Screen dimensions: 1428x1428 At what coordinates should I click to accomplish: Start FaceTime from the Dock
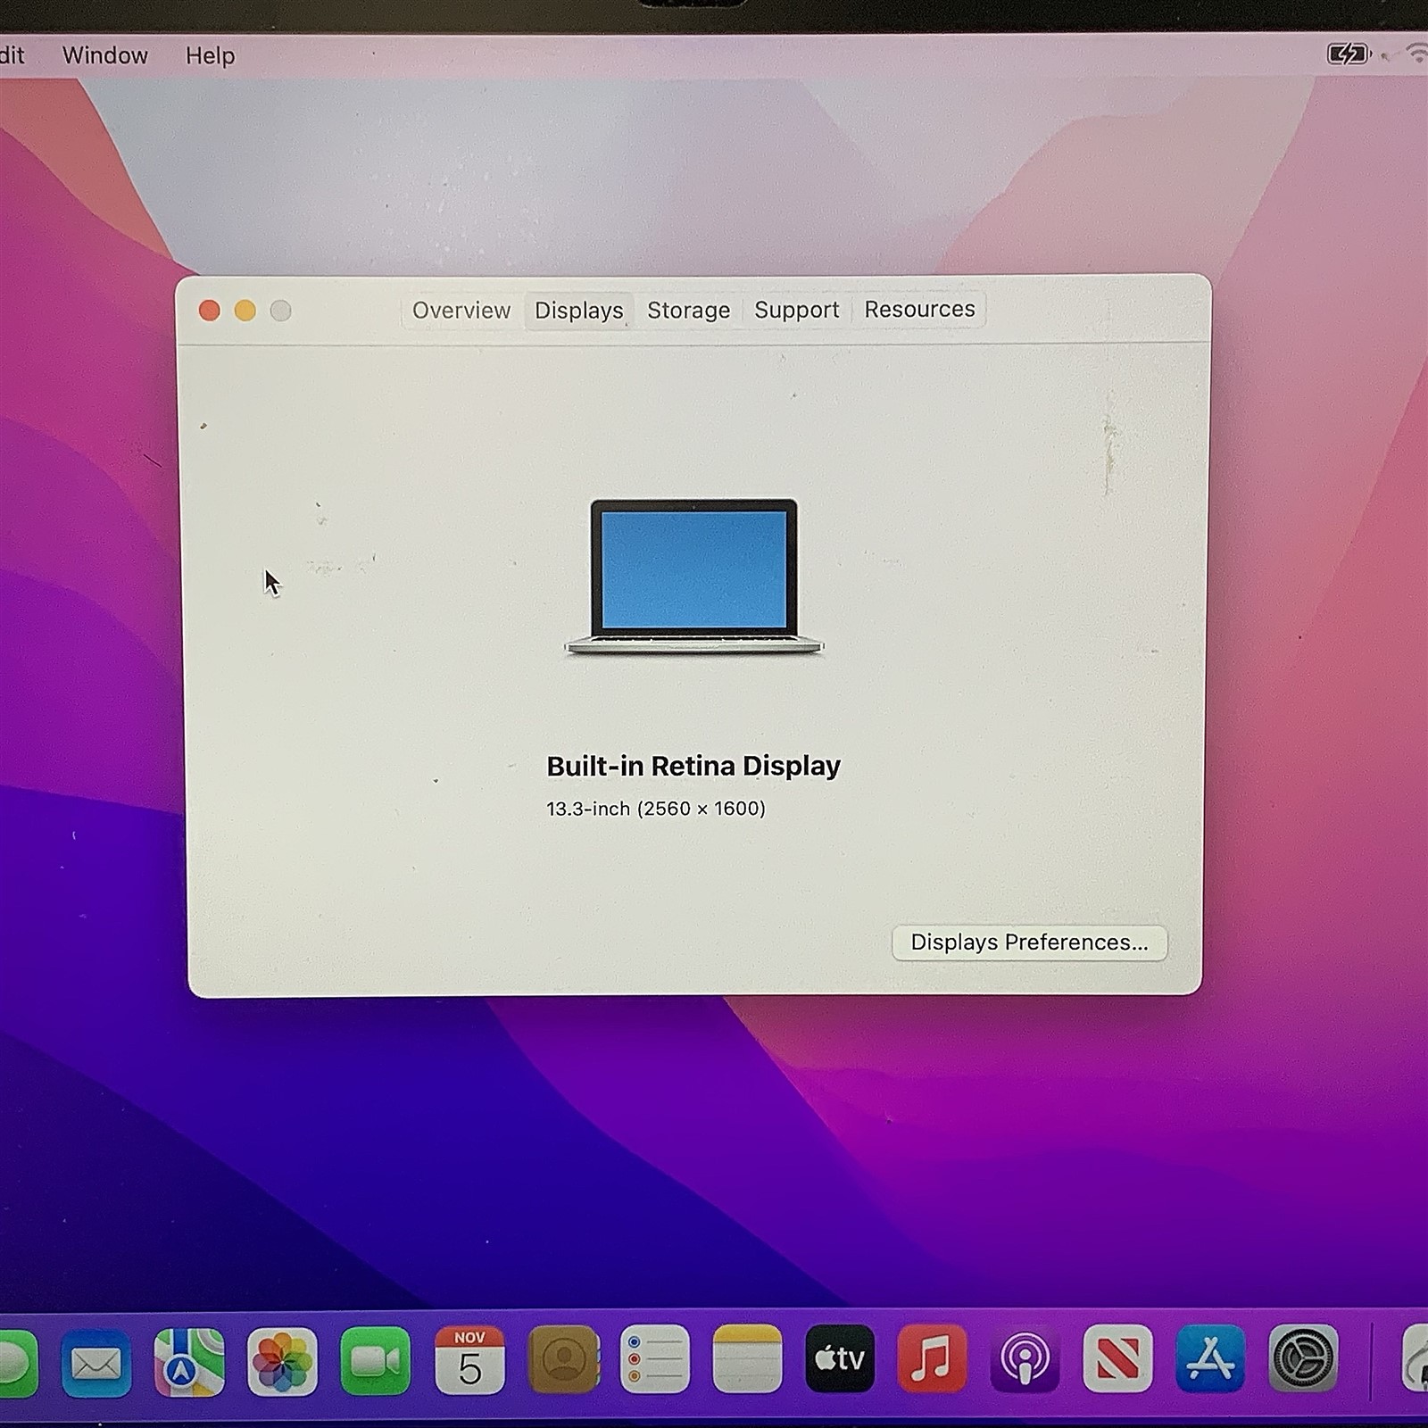click(x=375, y=1361)
